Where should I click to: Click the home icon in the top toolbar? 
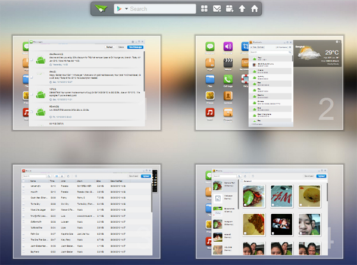pyautogui.click(x=254, y=9)
